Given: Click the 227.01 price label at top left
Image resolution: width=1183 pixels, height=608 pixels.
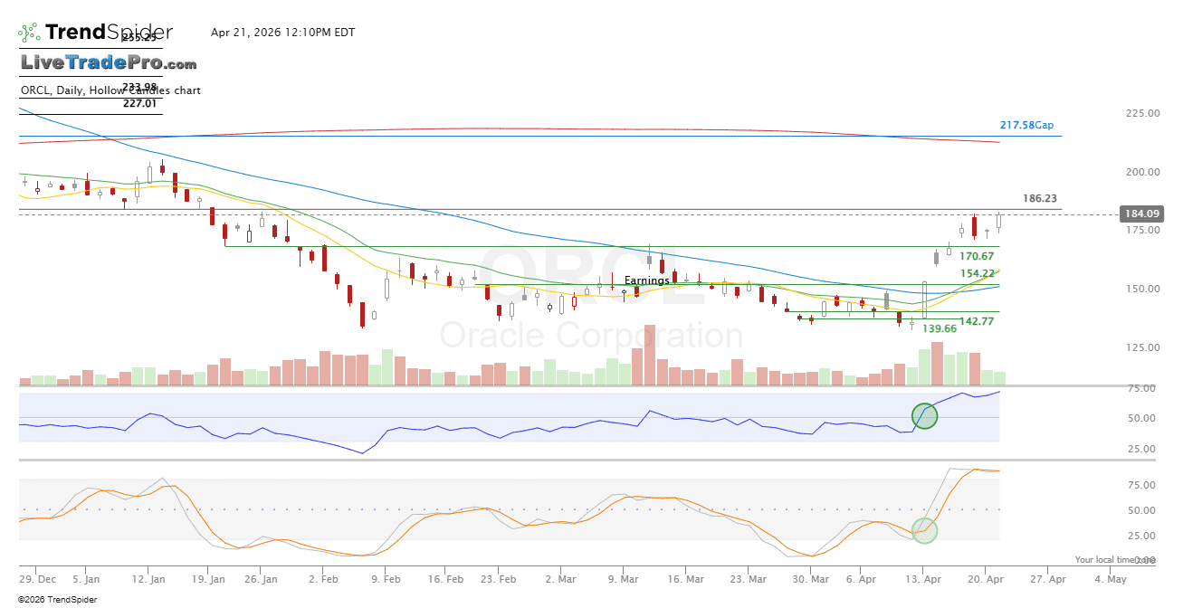Looking at the screenshot, I should pos(139,103).
